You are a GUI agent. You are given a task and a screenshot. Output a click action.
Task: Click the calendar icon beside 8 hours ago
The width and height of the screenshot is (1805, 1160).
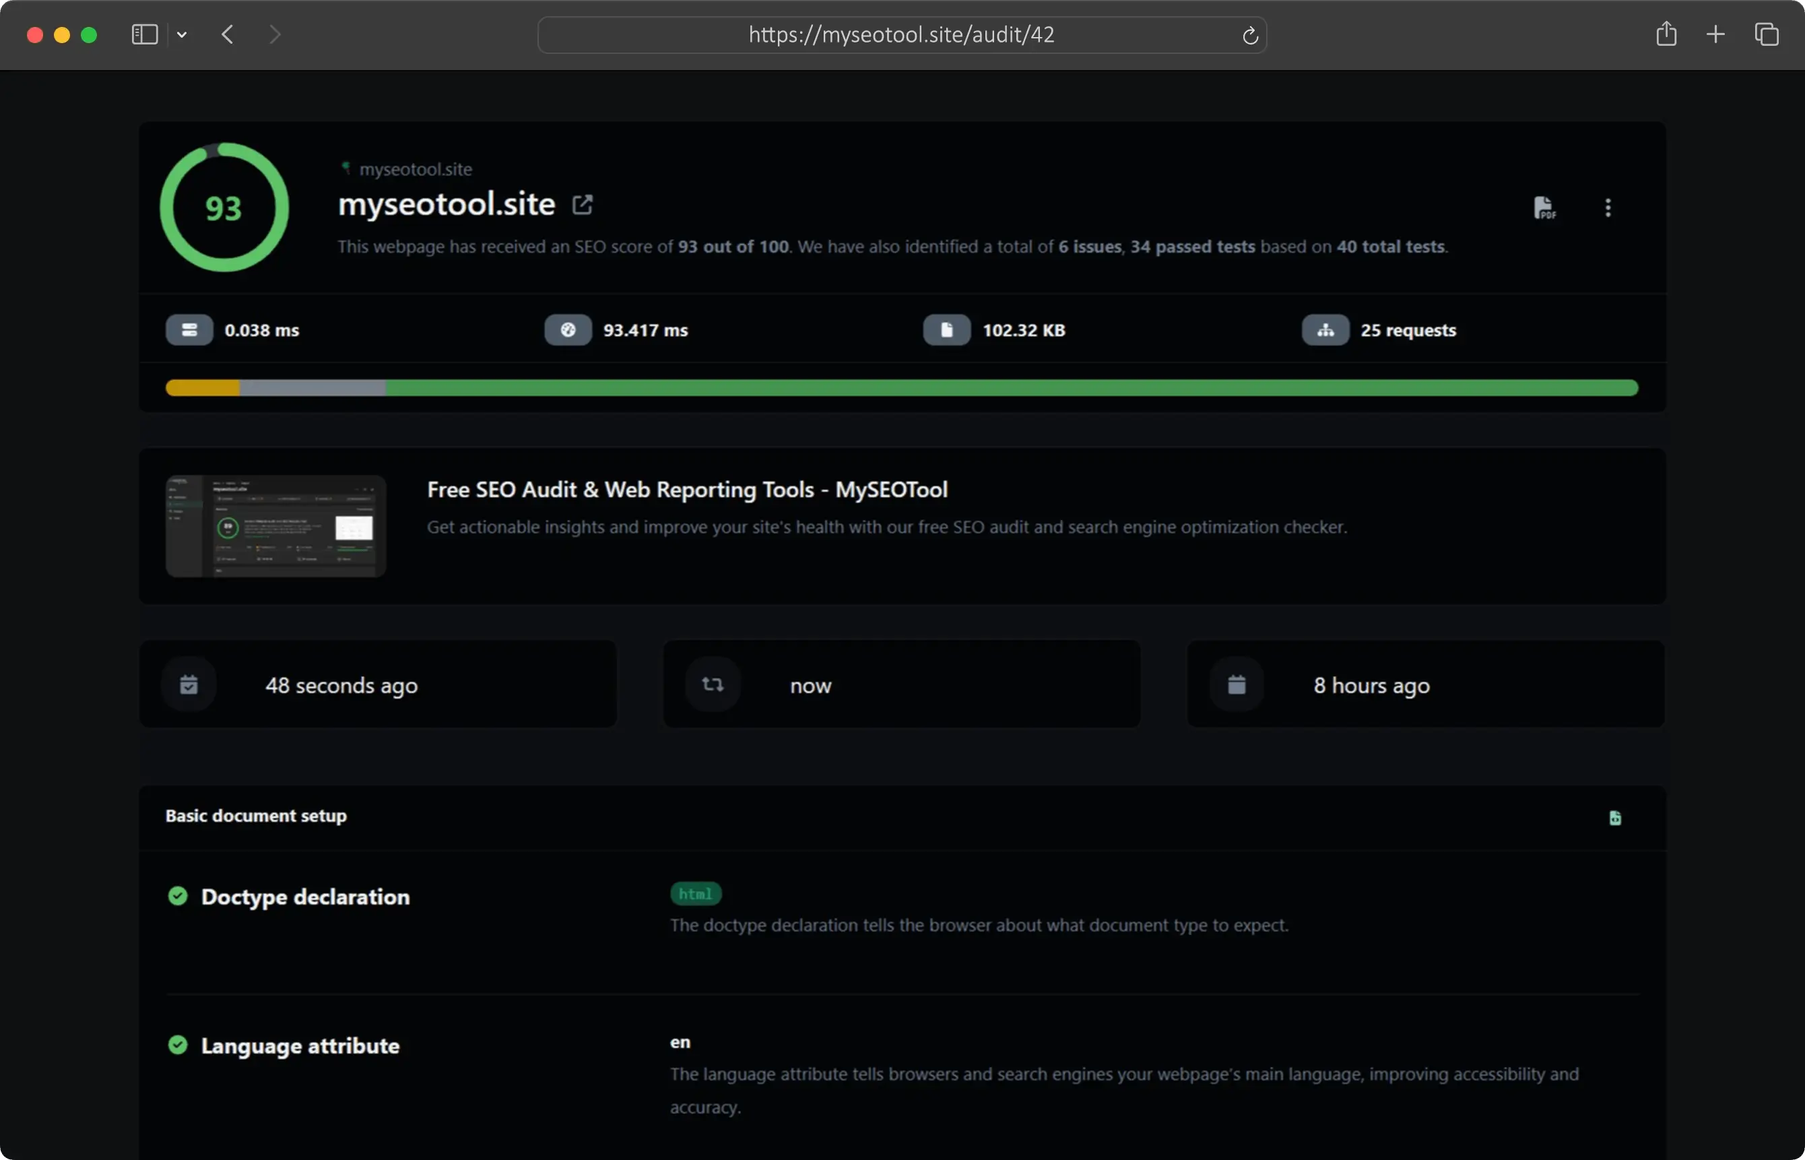1237,684
